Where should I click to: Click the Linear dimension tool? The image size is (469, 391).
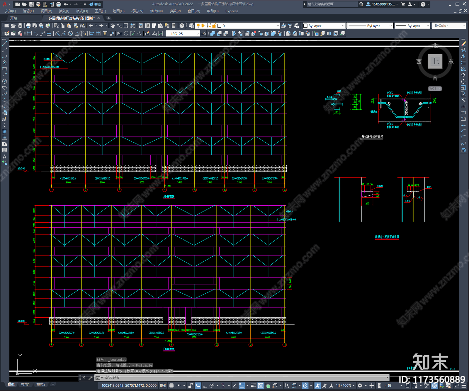pos(29,33)
